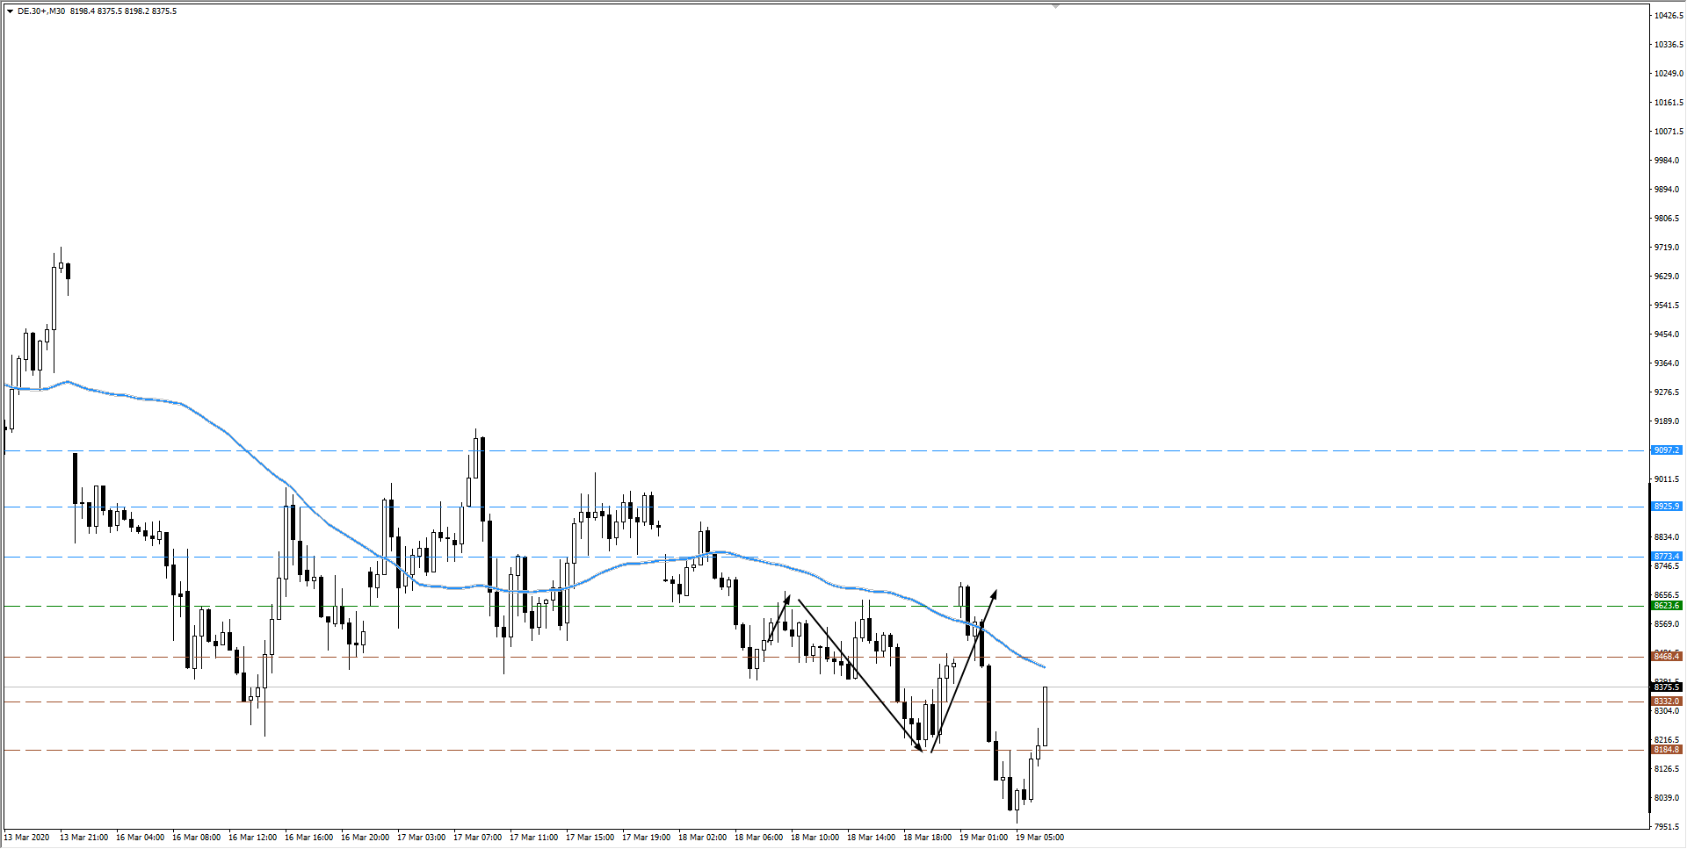This screenshot has width=1687, height=849.
Task: Click the brown 8184.8 price label
Action: click(x=1666, y=750)
